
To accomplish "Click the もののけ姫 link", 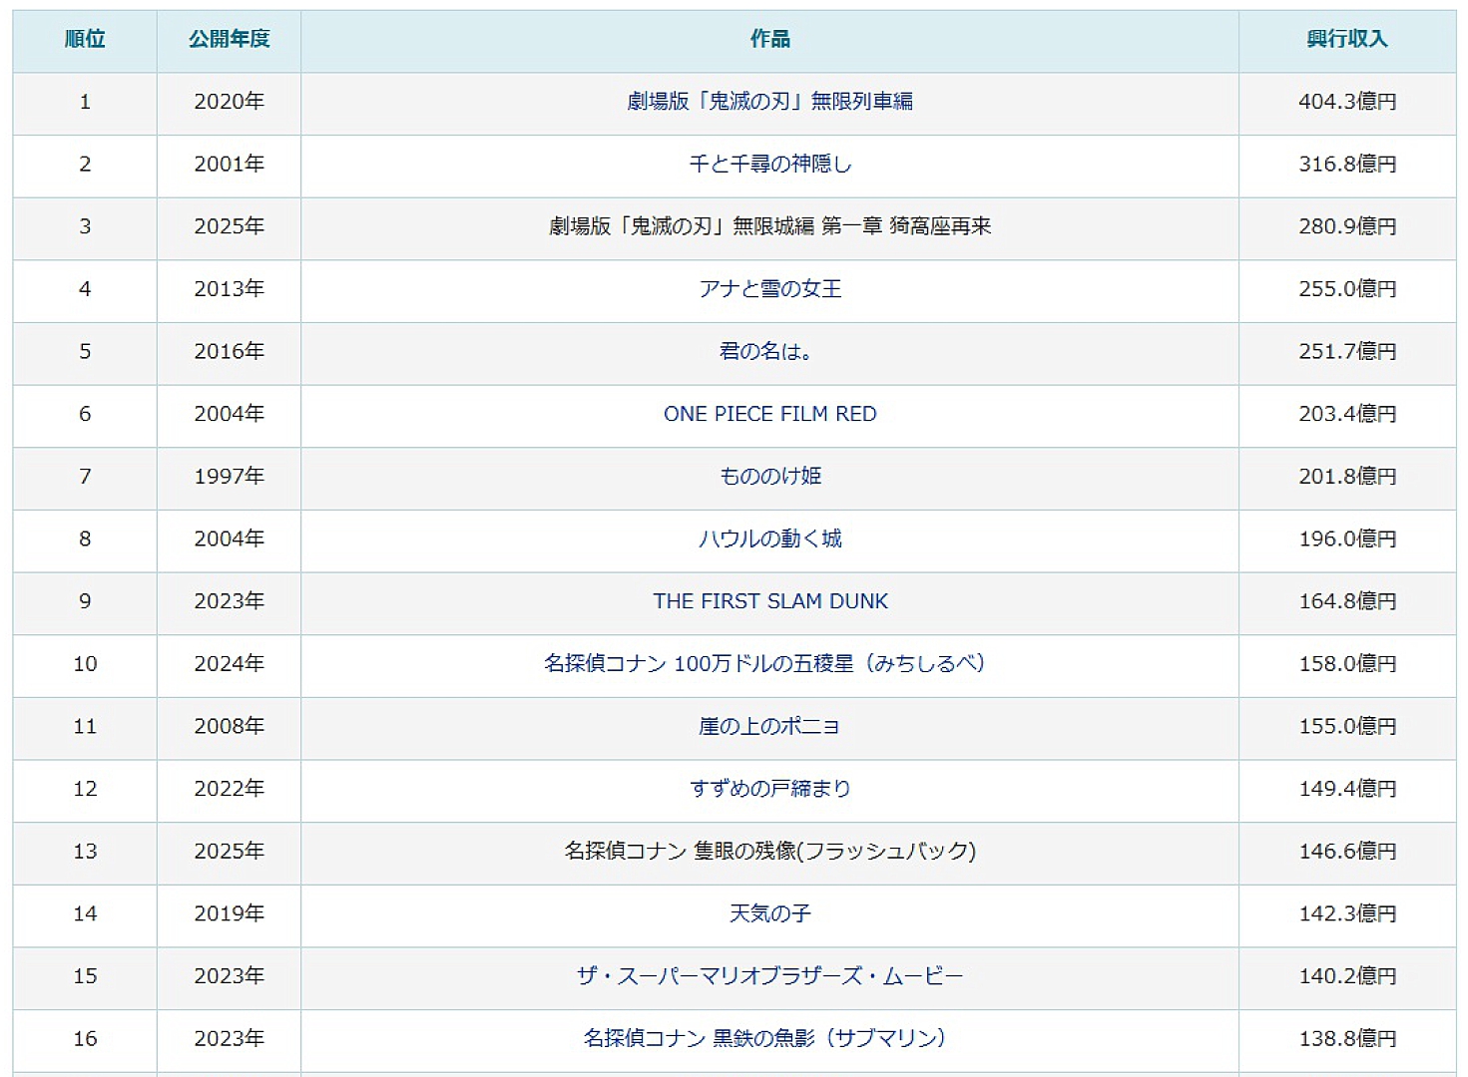I will coord(769,477).
